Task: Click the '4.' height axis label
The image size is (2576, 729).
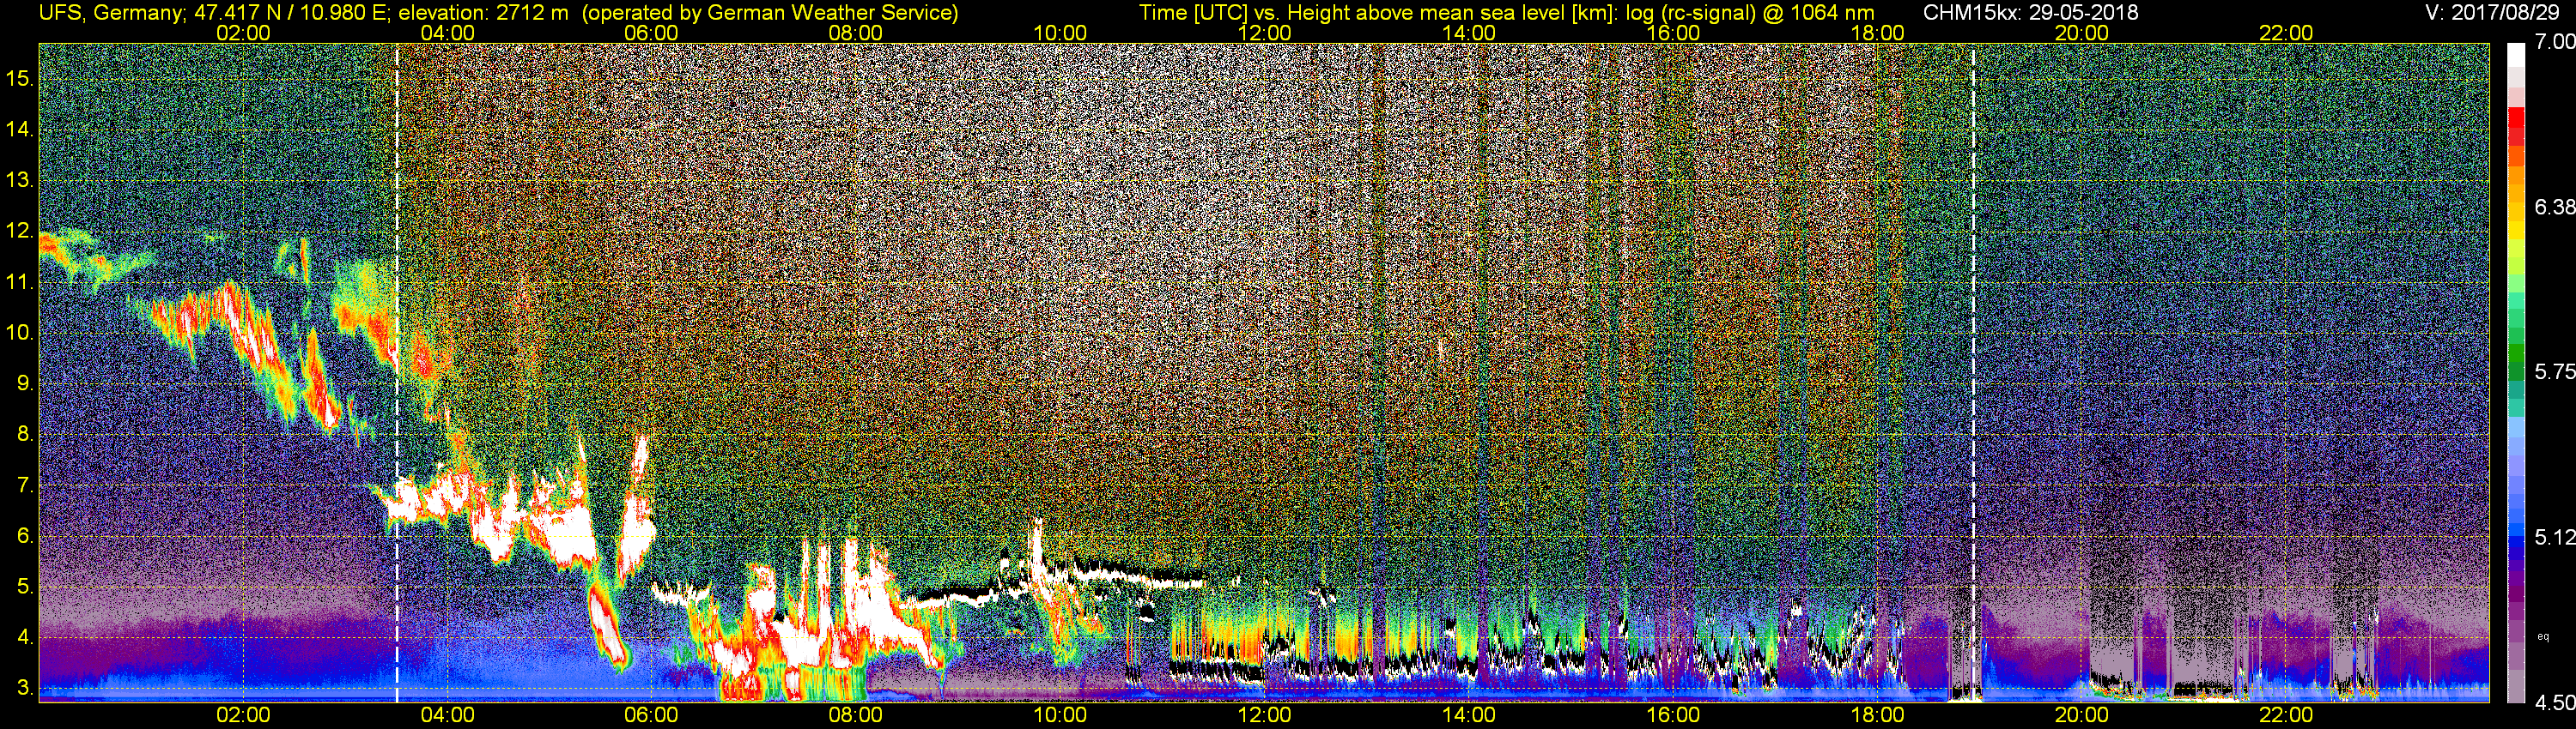Action: (27, 638)
